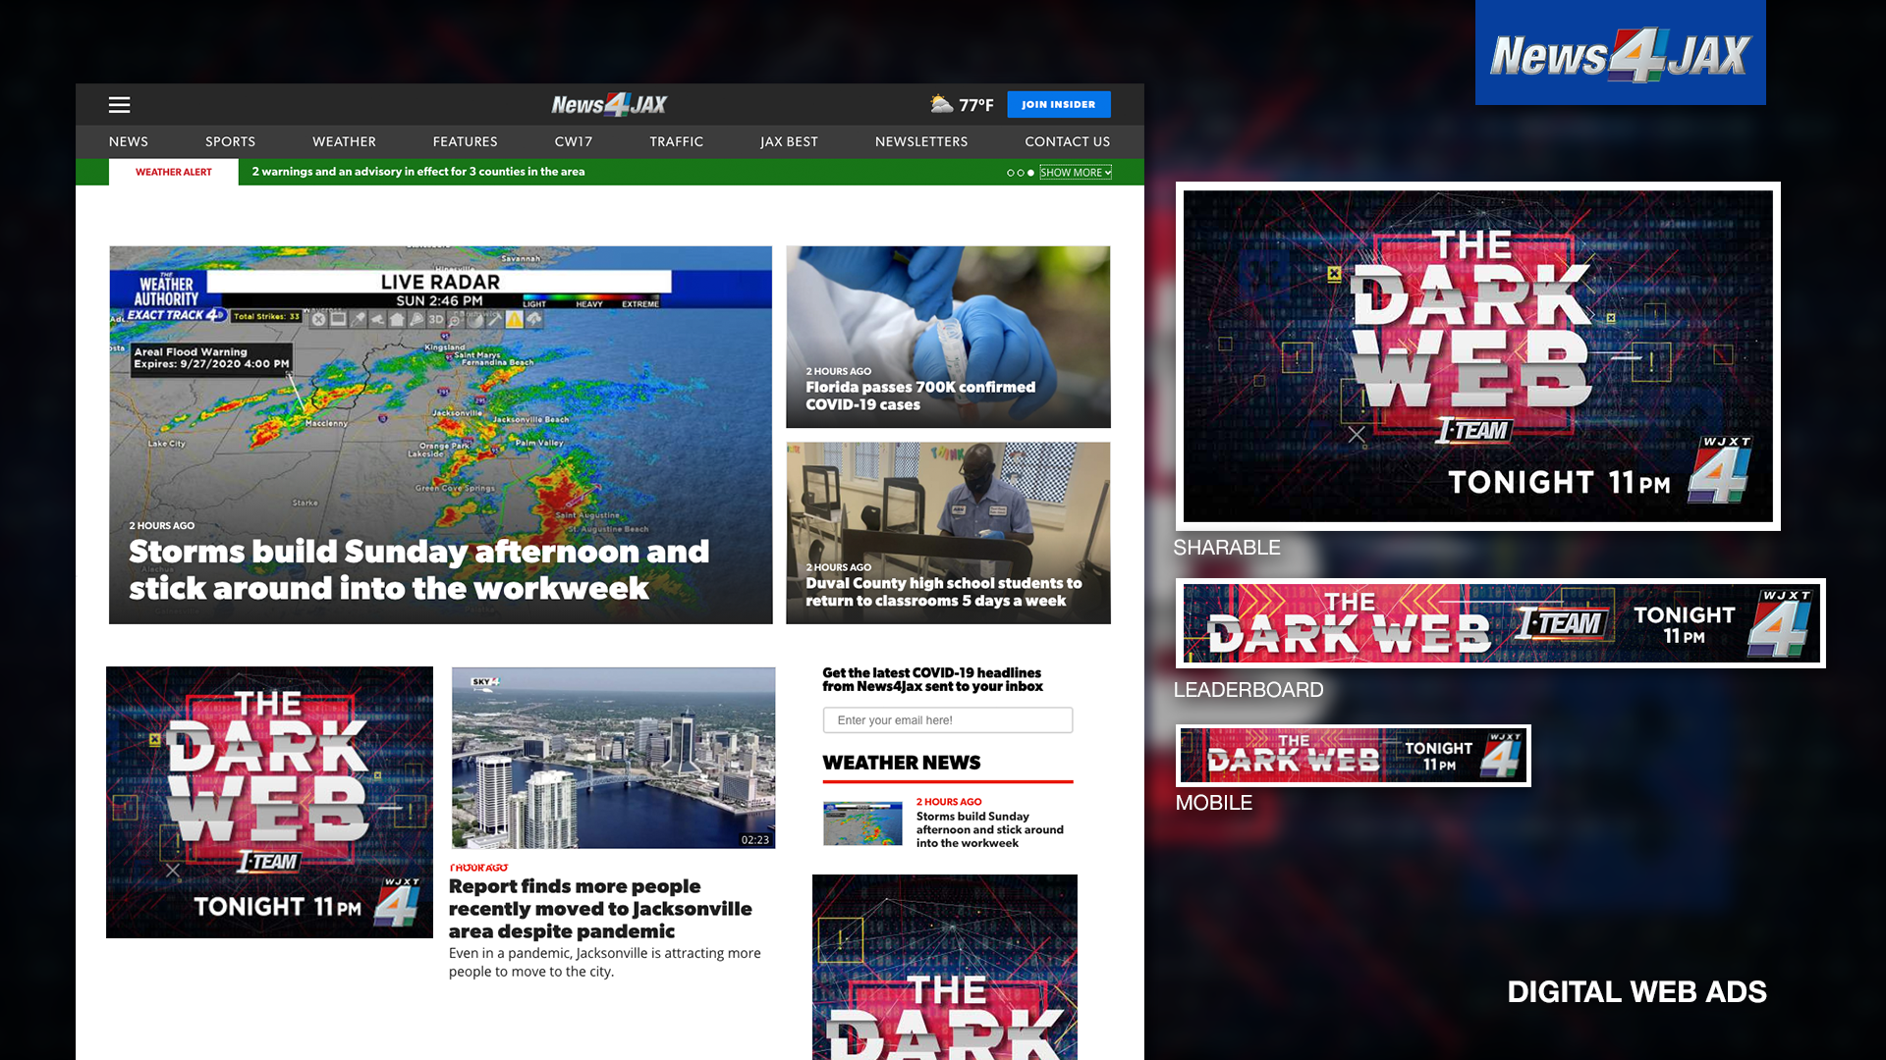The image size is (1886, 1060).
Task: Open the hamburger menu icon
Action: pos(119,105)
